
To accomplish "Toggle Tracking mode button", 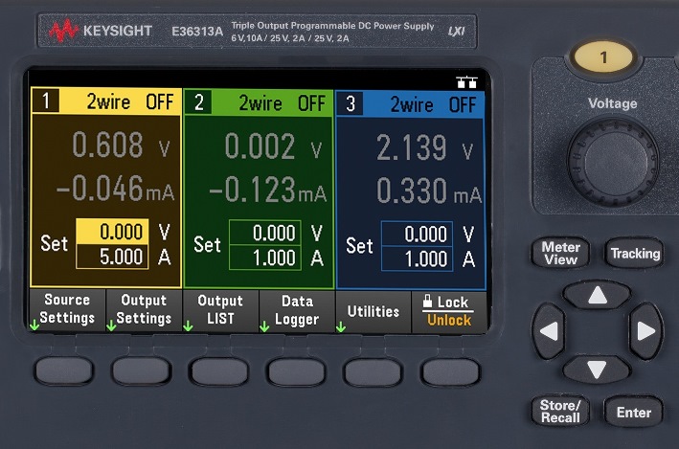I will click(x=635, y=253).
